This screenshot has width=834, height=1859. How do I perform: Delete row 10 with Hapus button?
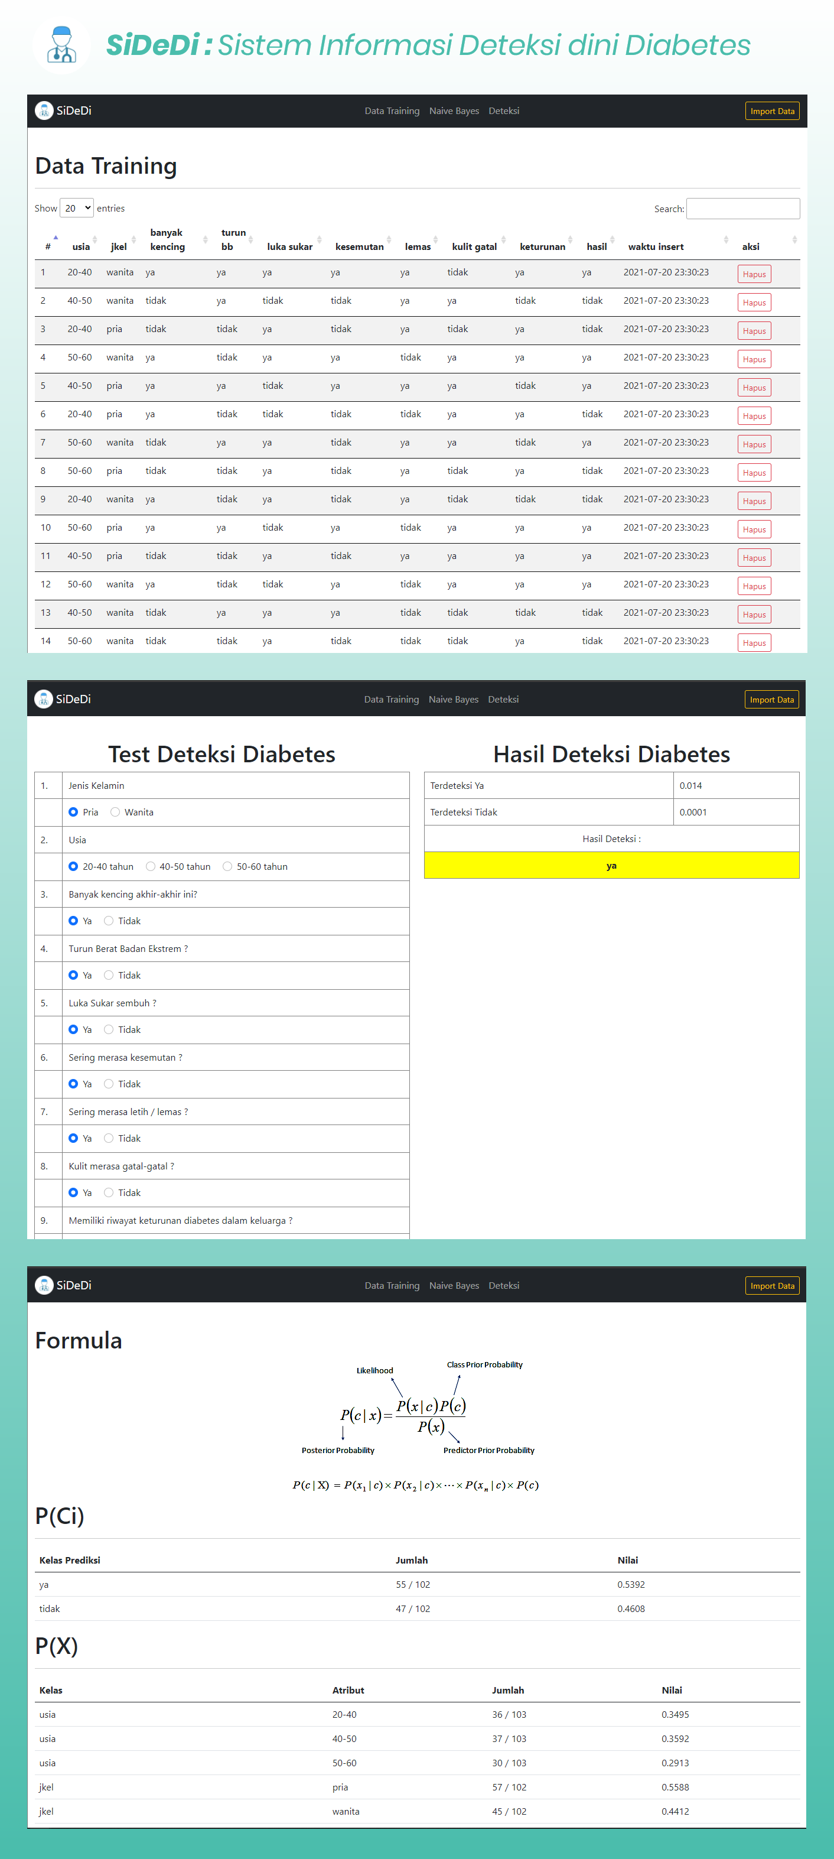(x=754, y=529)
